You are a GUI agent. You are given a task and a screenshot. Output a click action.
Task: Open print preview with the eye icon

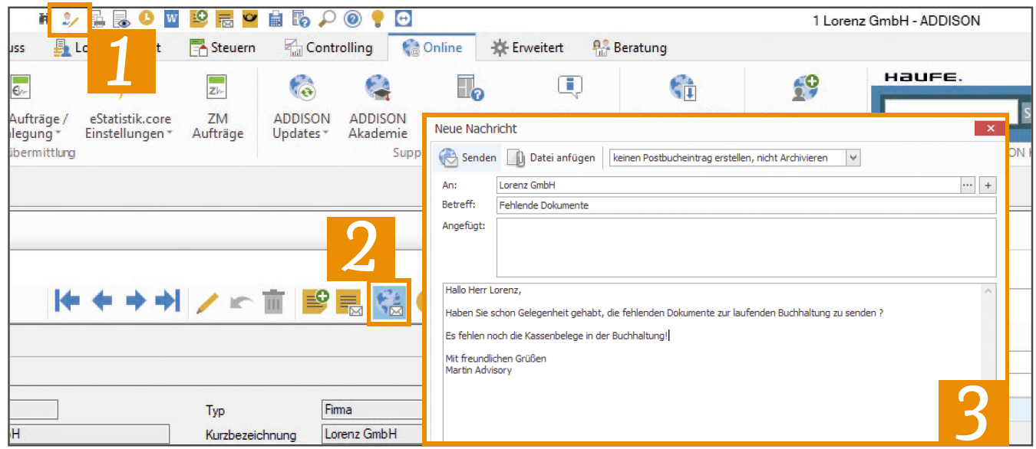[122, 20]
